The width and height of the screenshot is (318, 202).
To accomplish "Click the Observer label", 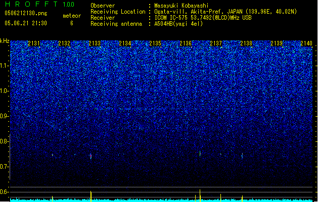I will coord(103,6).
